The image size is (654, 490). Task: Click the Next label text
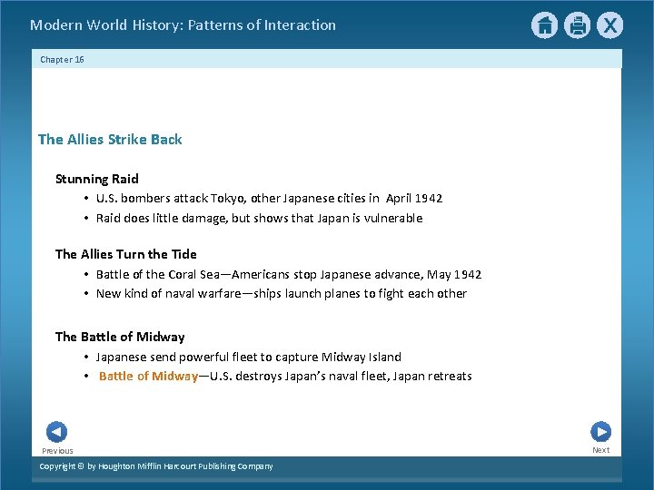(601, 450)
